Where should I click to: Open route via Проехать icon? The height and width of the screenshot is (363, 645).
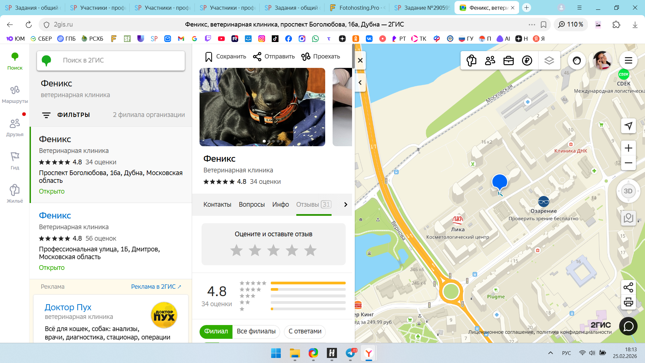point(306,57)
